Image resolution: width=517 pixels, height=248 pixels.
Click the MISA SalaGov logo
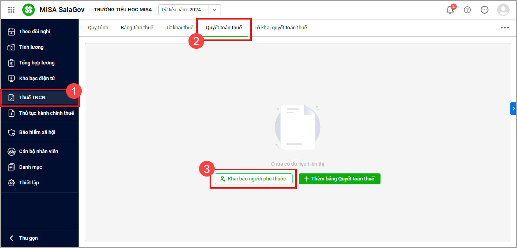click(x=29, y=10)
